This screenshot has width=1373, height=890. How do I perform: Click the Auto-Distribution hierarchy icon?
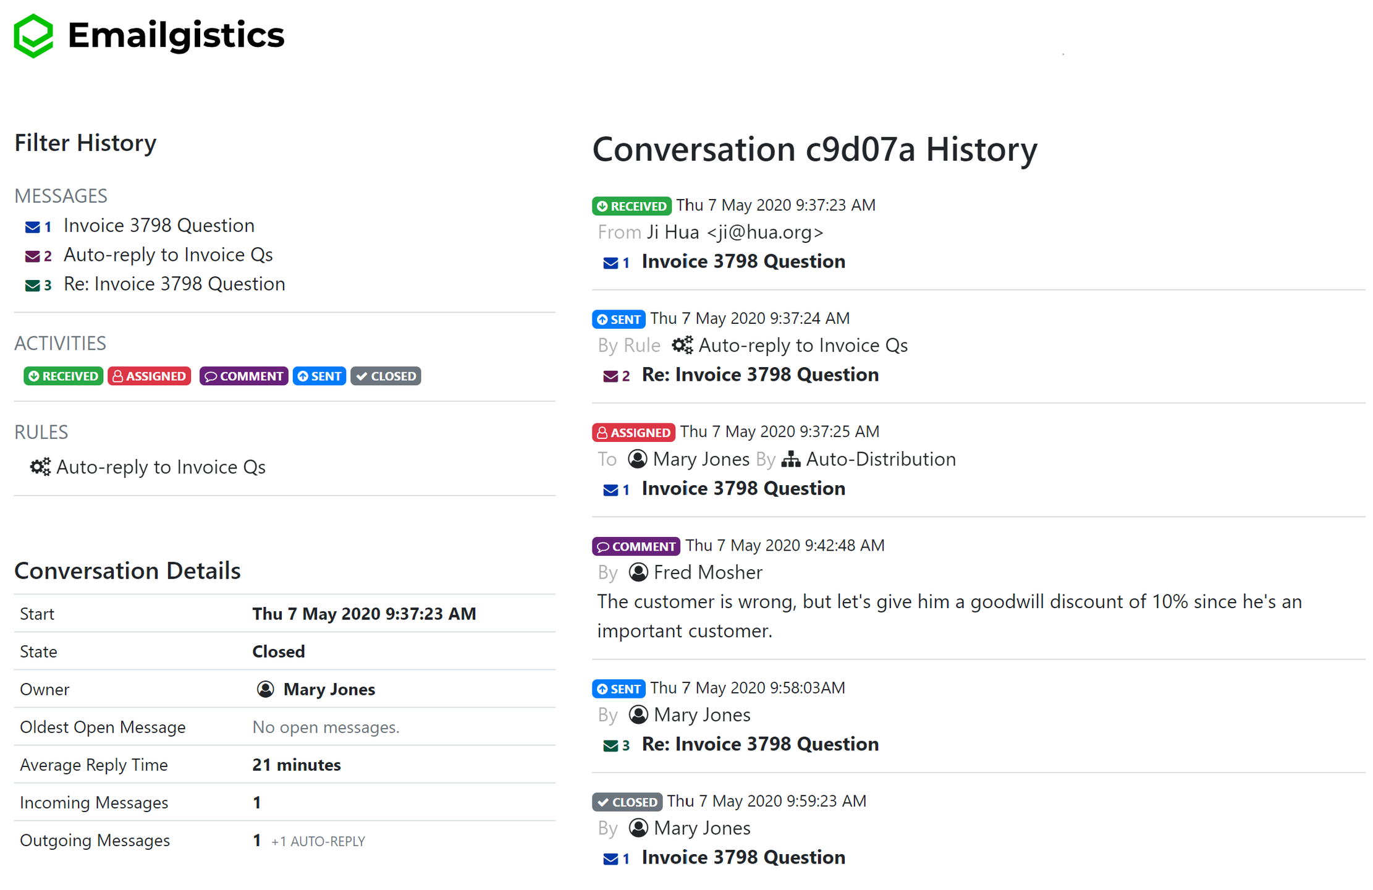(790, 459)
